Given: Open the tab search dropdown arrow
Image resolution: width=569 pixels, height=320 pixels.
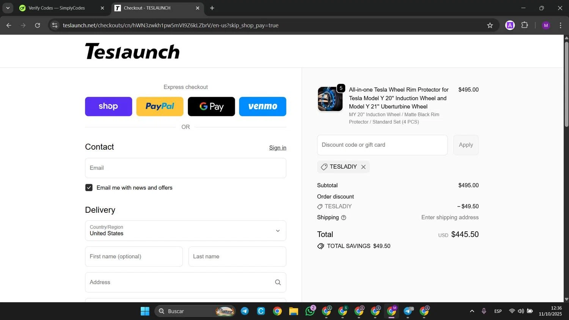Looking at the screenshot, I should coord(8,8).
